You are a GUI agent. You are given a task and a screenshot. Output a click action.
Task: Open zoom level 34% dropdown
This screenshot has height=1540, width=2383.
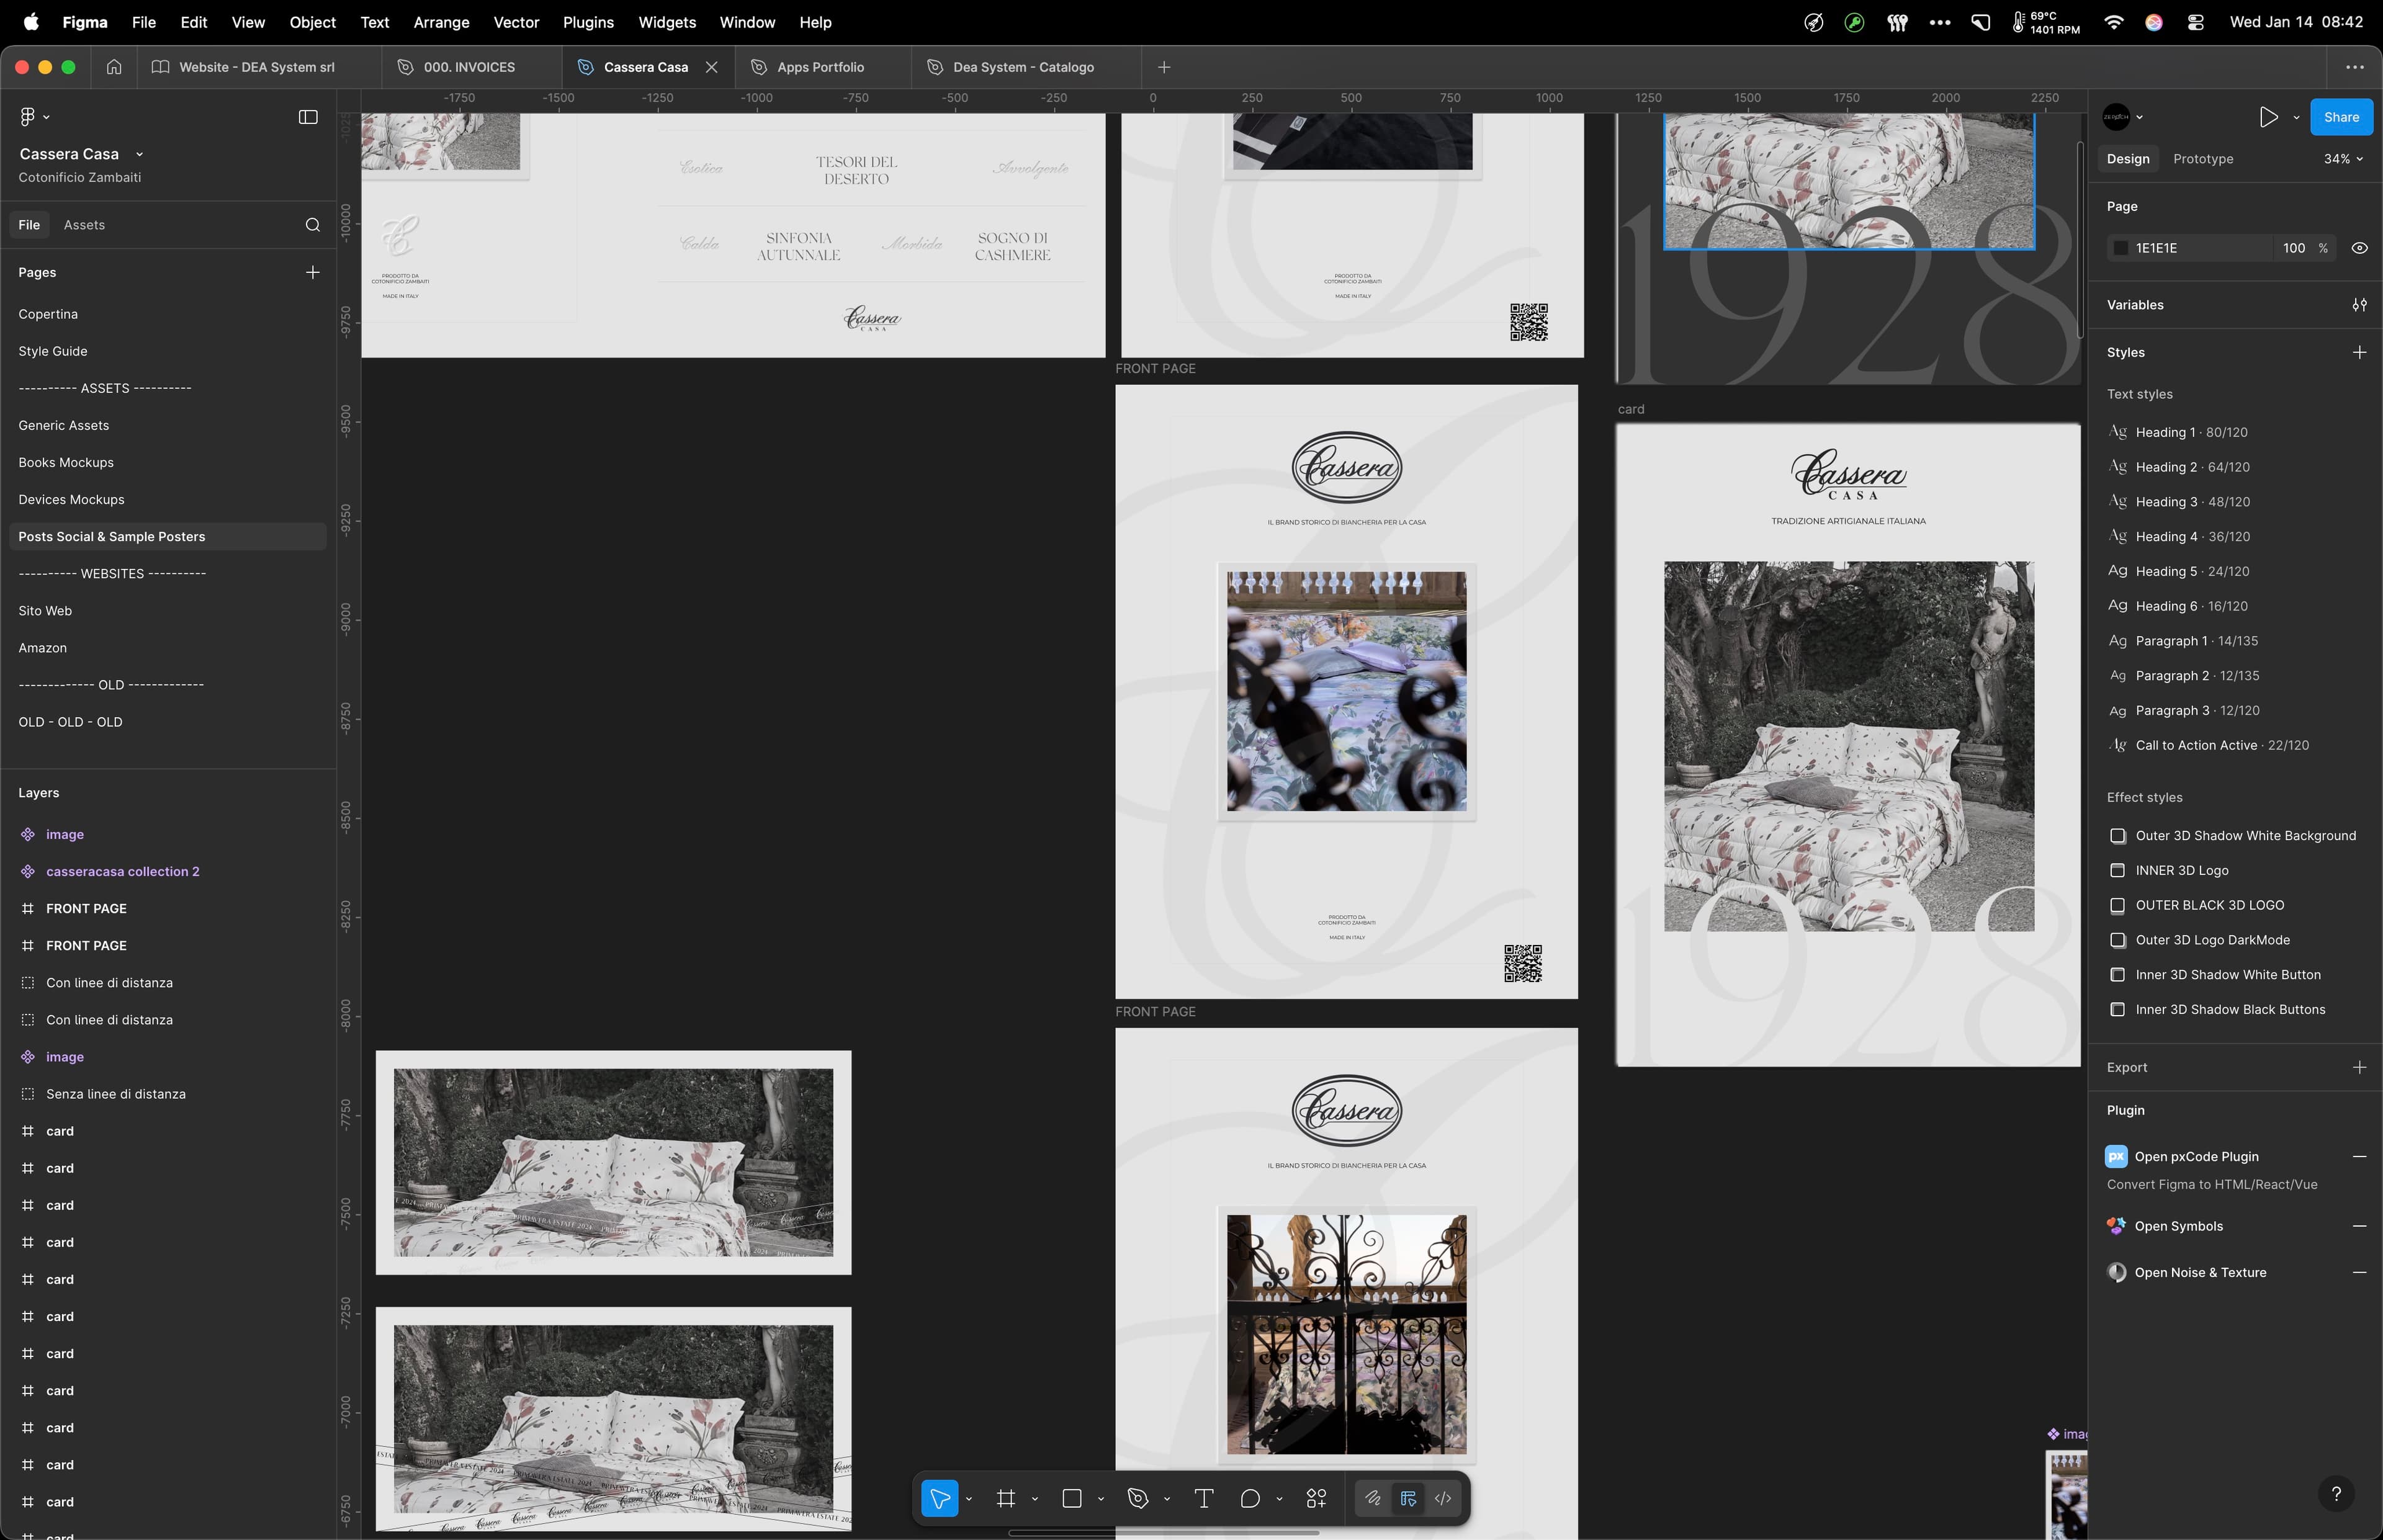(2343, 159)
